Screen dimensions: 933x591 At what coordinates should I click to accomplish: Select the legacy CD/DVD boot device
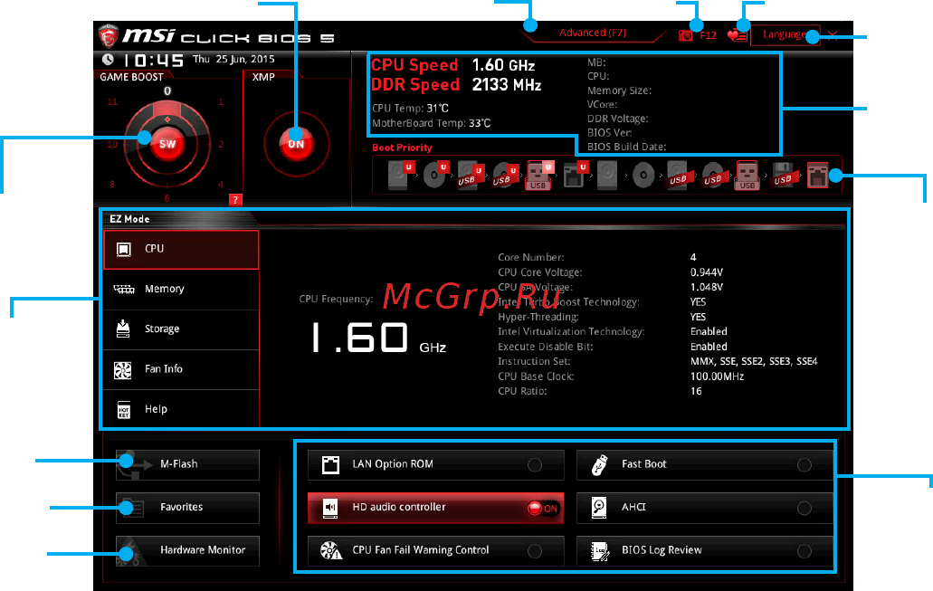pyautogui.click(x=643, y=175)
